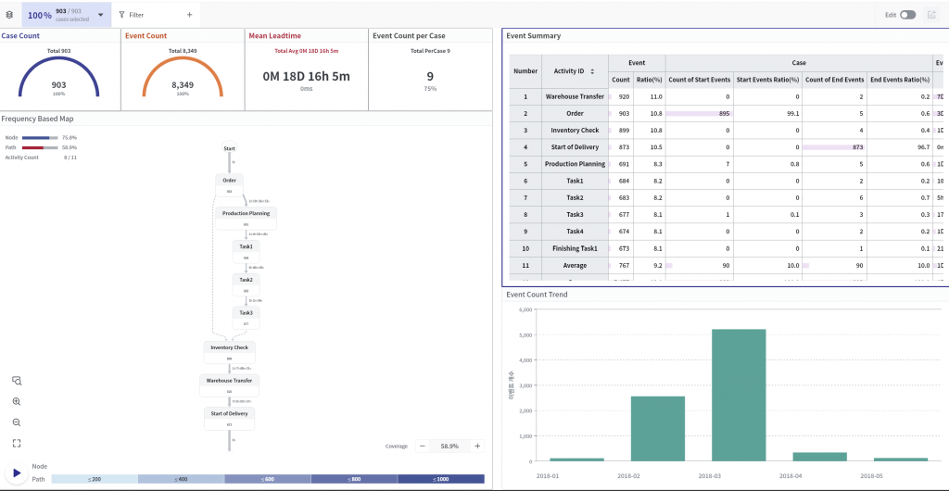Increase coverage with the plus button
This screenshot has height=491, width=949.
point(477,446)
